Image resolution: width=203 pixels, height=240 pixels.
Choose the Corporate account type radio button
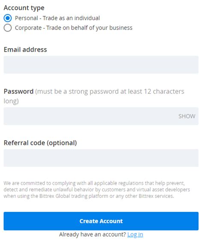[x=8, y=28]
